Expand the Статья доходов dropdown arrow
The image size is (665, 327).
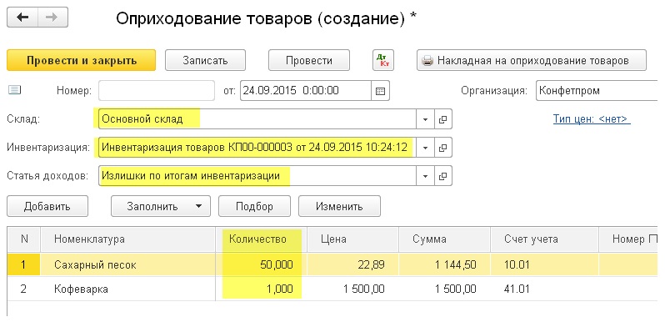pyautogui.click(x=425, y=176)
